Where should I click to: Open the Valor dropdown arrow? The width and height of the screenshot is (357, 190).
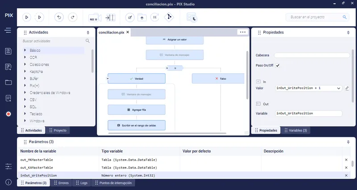tap(339, 88)
